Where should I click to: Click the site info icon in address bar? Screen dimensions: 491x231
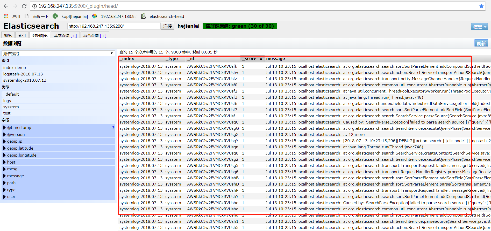pos(34,6)
